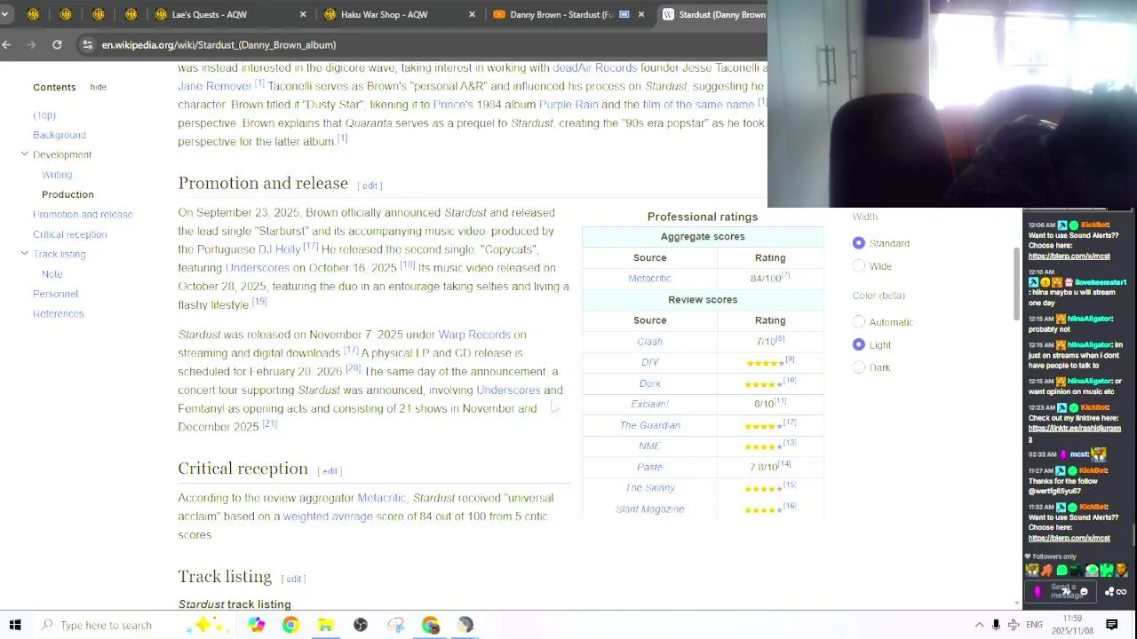Open the deadAir Records link
This screenshot has width=1137, height=639.
coord(594,67)
